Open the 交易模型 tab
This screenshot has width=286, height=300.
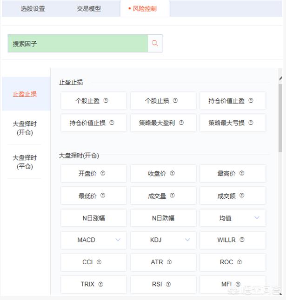[89, 9]
